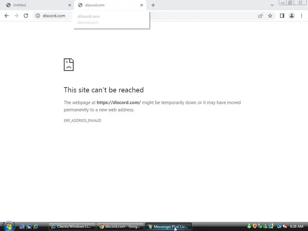Switch to Clients/Windows Li... taskbar window
The width and height of the screenshot is (308, 231).
[x=72, y=226]
